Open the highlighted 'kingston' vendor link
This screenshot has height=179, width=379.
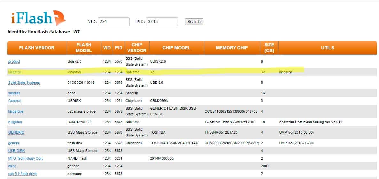tap(14, 72)
